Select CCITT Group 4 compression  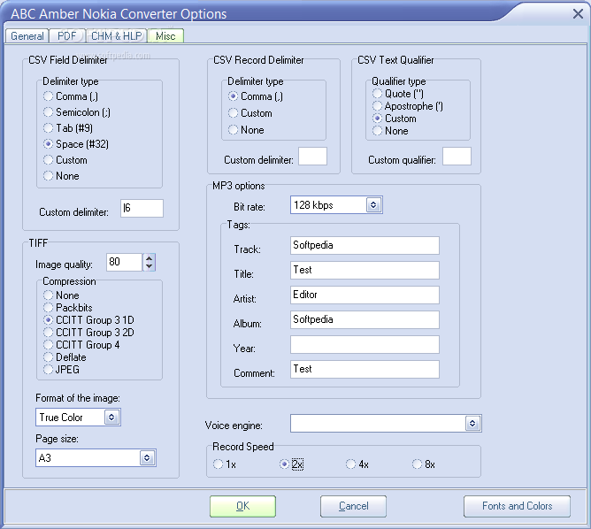(81, 345)
